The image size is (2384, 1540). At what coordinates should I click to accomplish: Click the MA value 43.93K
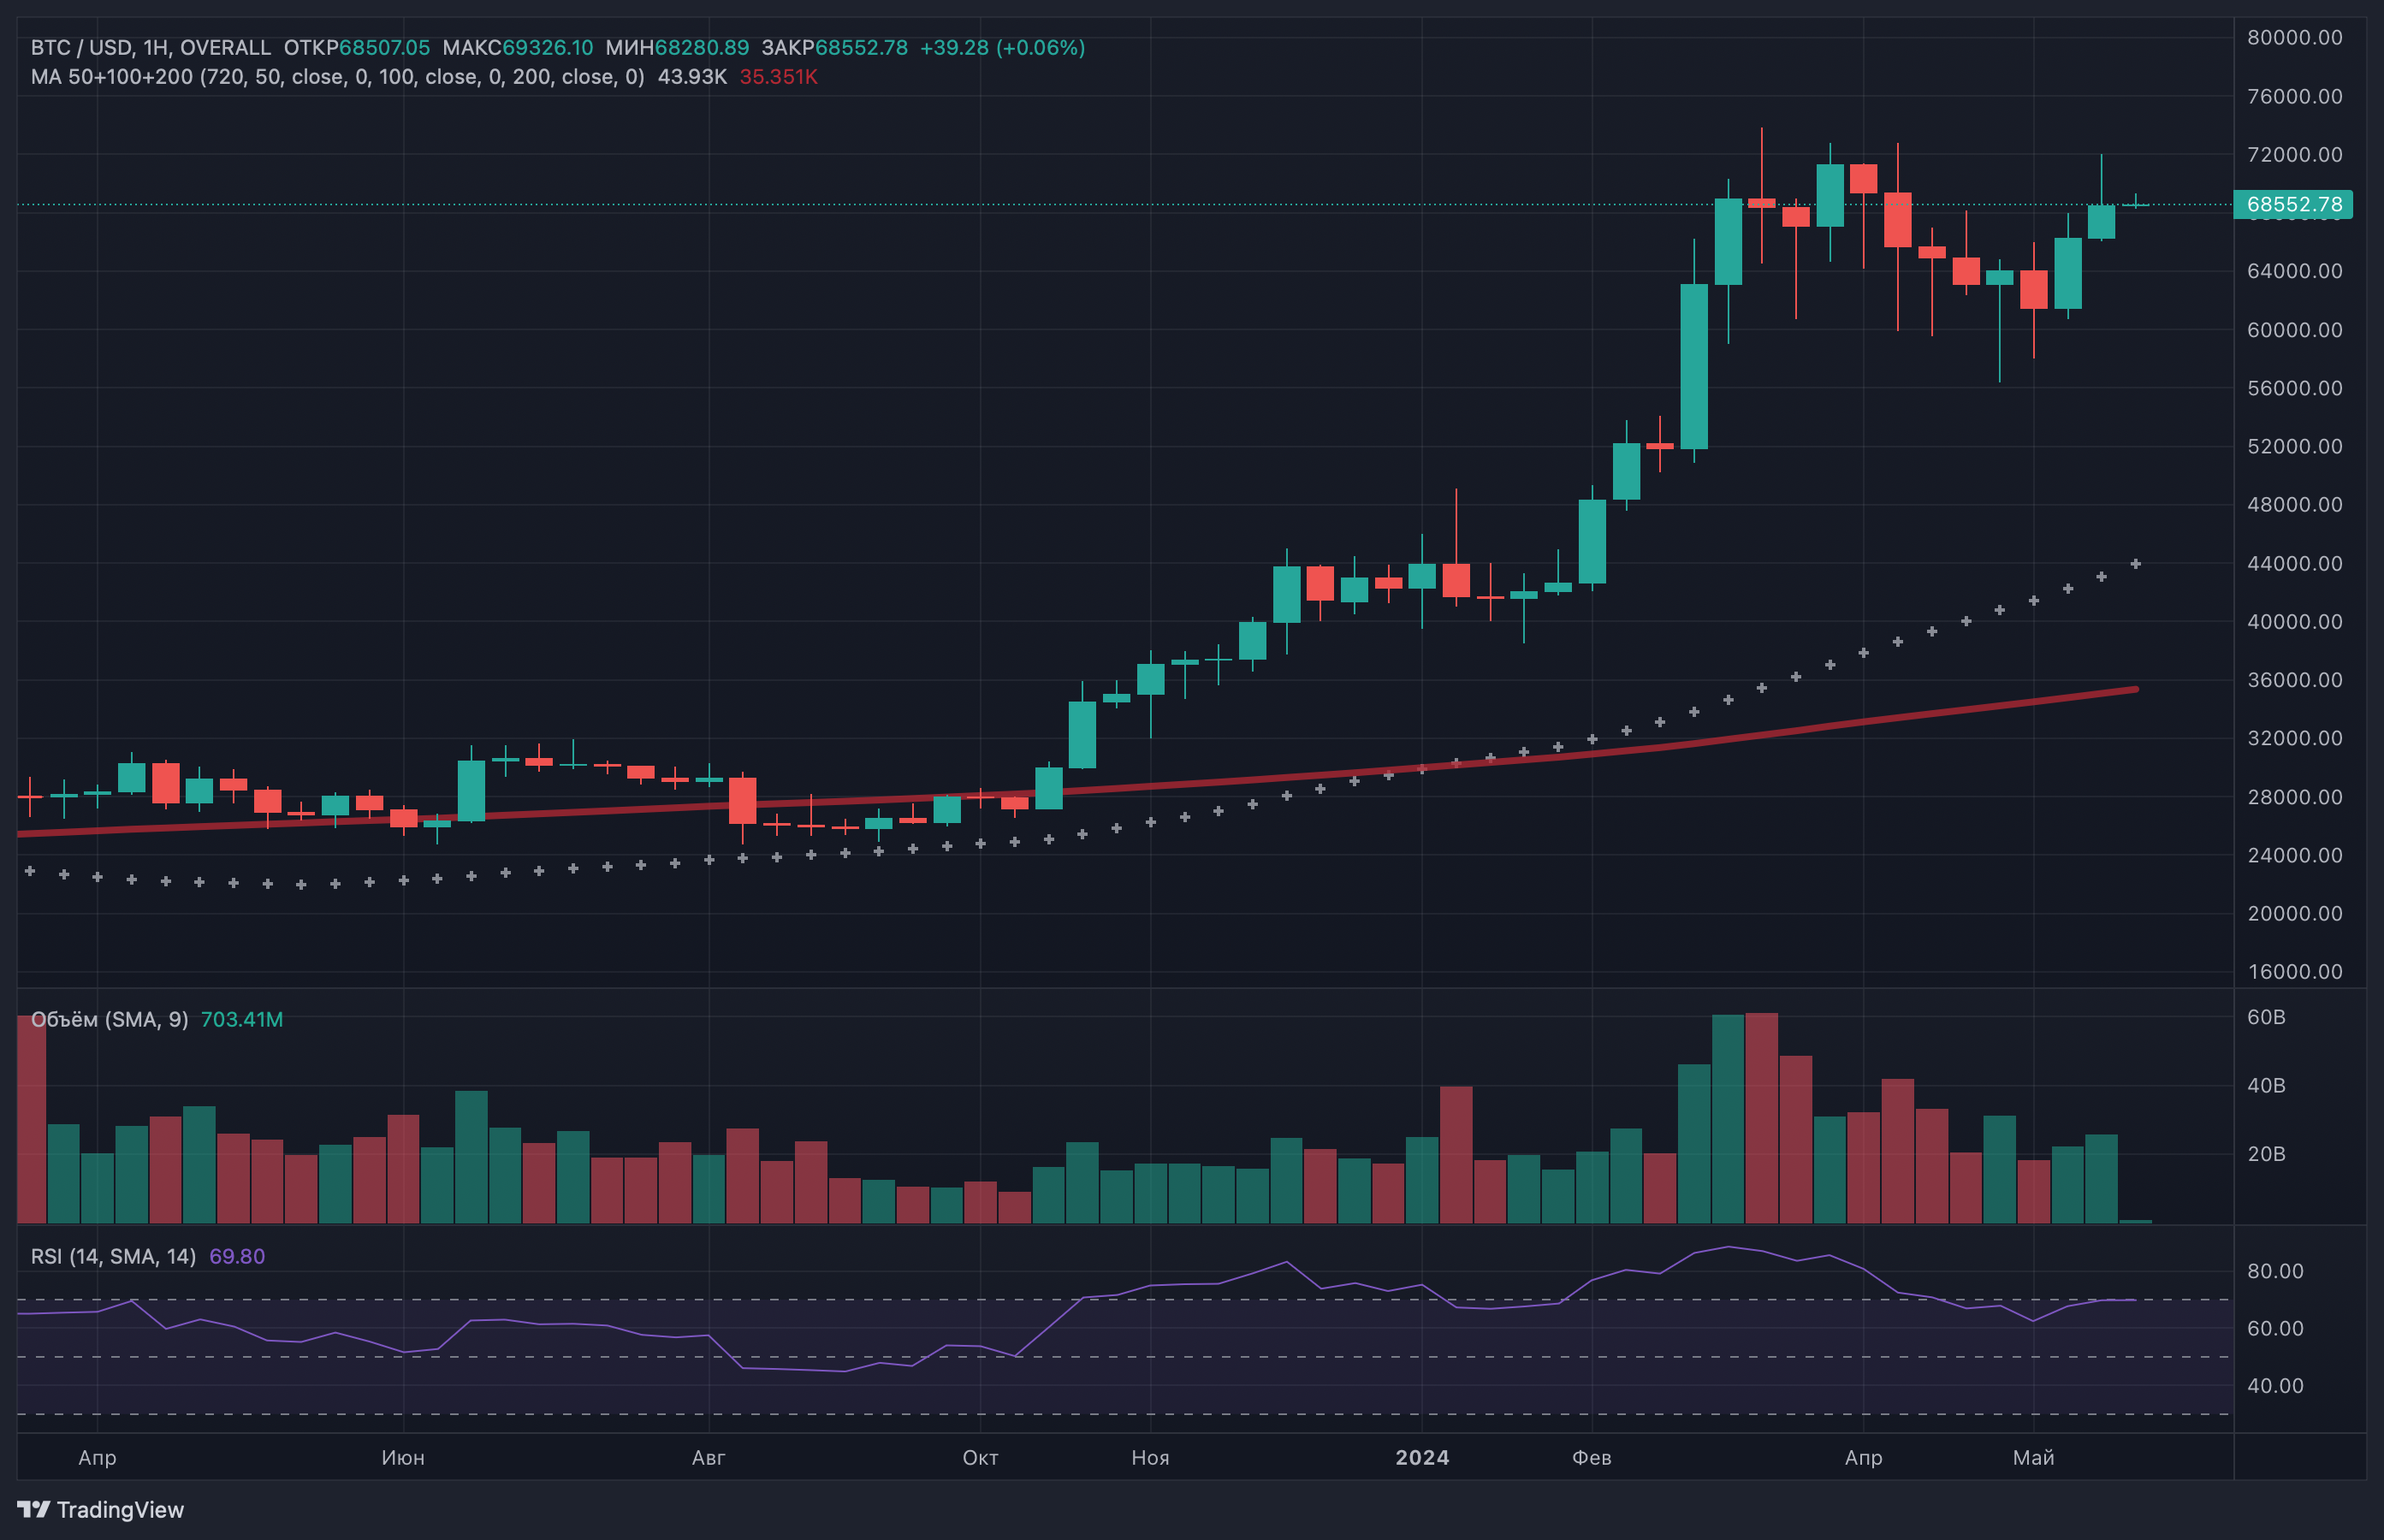(692, 77)
